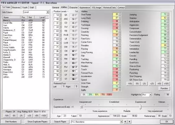This screenshot has height=125, width=175.
Task: Uncheck the RW 1st position box
Action: 76,67
